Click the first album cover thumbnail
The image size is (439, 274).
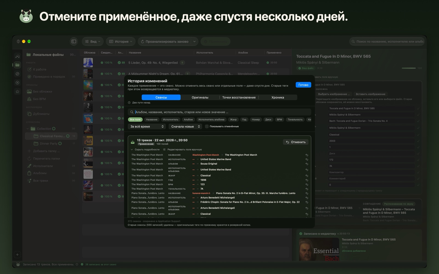point(88,63)
